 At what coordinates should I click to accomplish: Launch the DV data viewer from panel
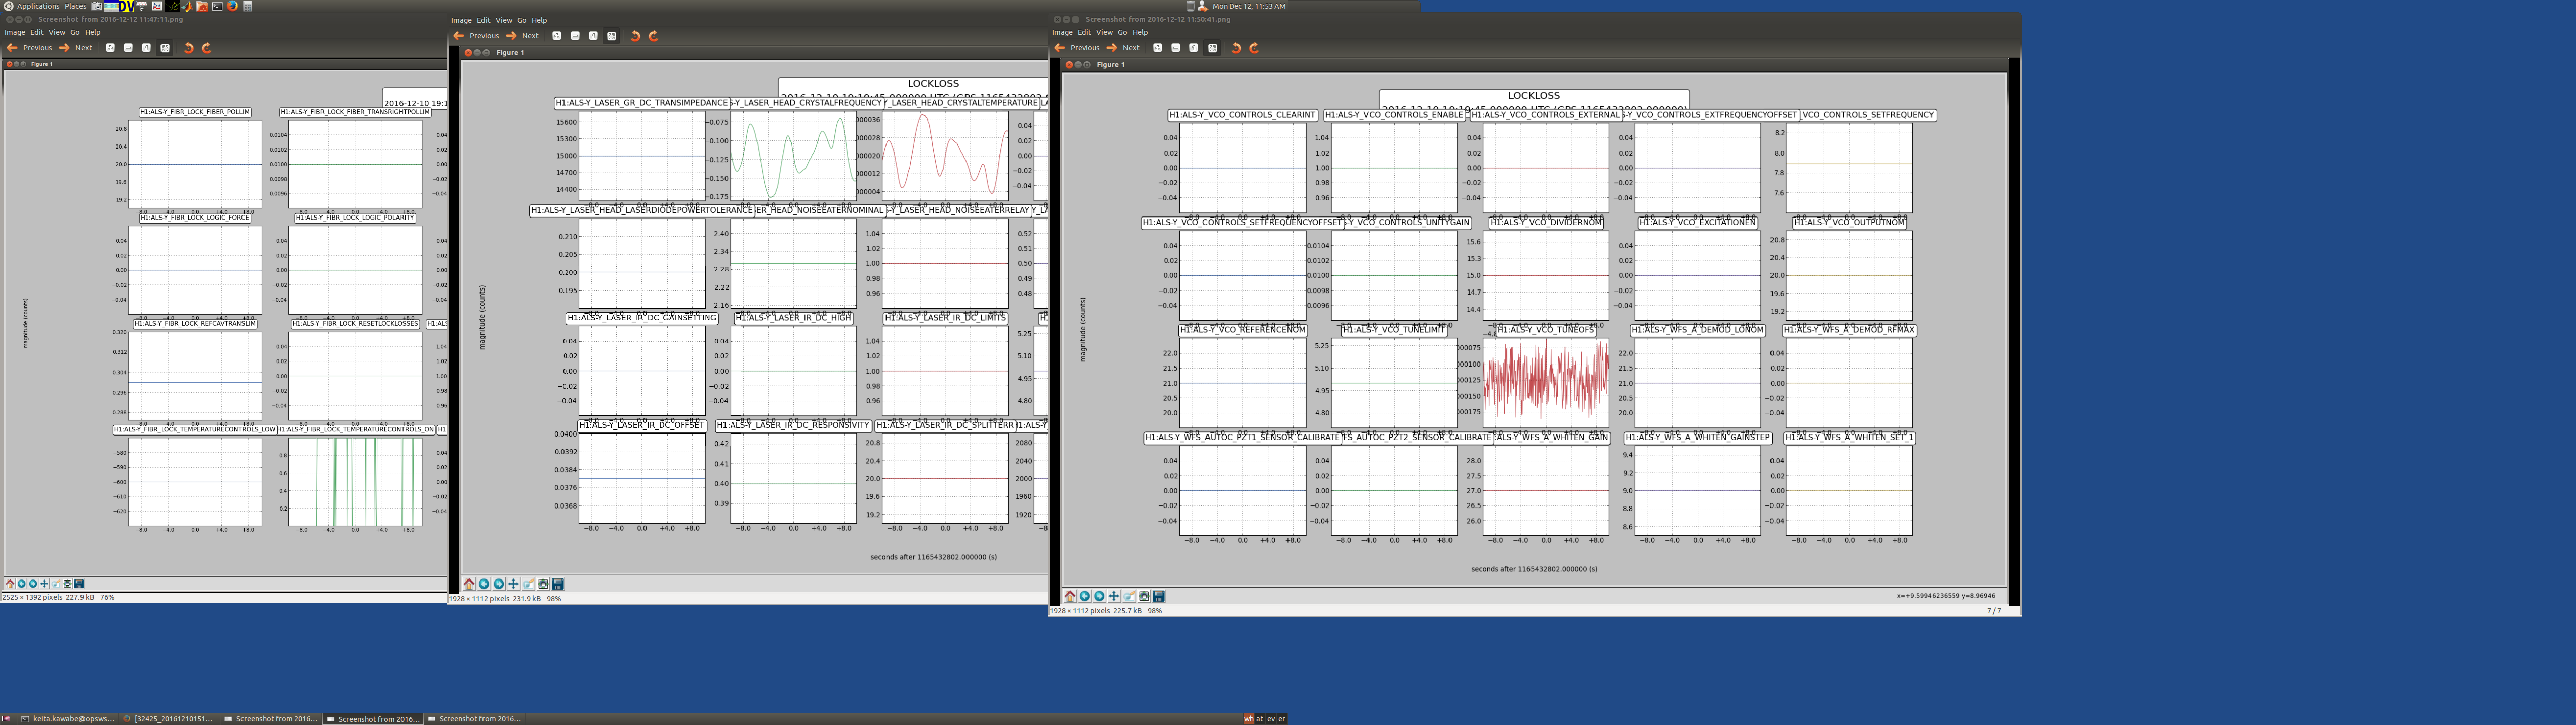click(127, 6)
